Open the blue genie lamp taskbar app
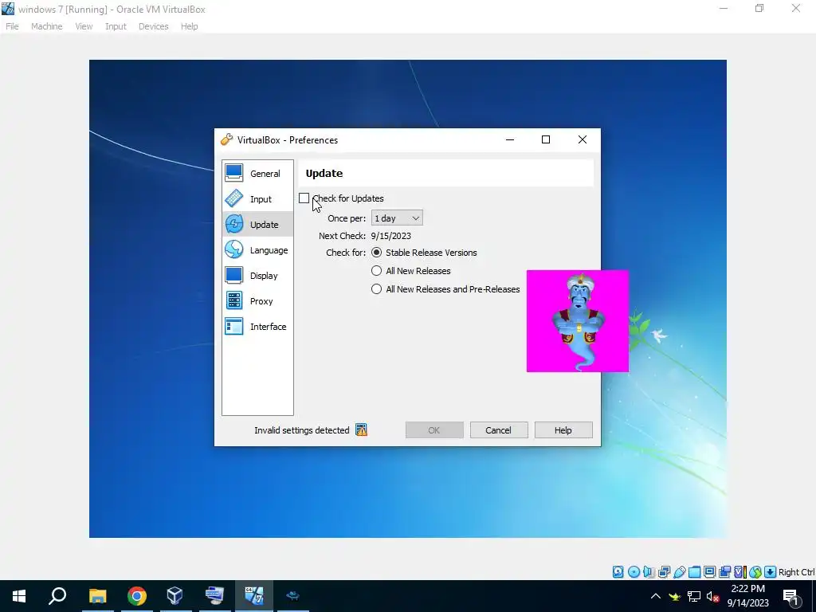Viewport: 816px width, 612px height. pos(293,596)
